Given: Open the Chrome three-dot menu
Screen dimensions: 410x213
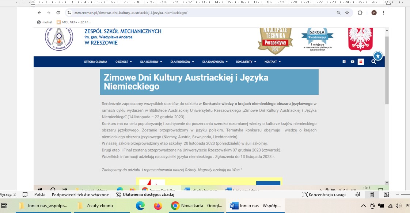Looking at the screenshot, I should 383,13.
